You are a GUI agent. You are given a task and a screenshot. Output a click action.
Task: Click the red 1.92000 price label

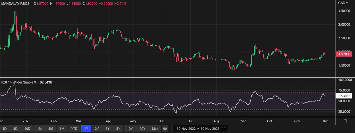point(344,54)
